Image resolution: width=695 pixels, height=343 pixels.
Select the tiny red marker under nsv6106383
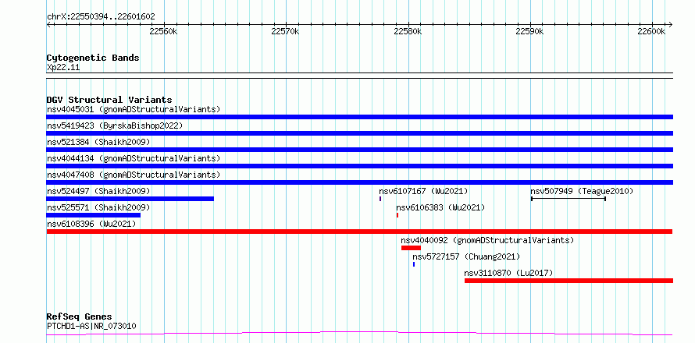397,215
